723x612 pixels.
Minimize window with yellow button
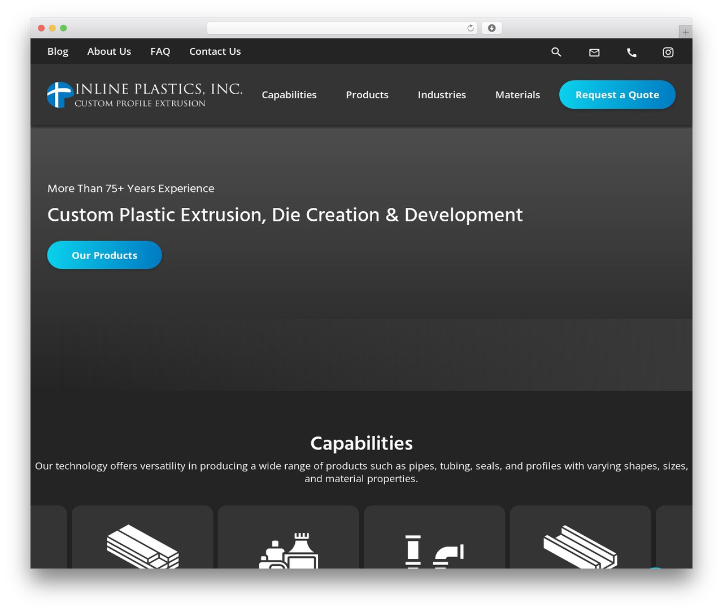53,28
